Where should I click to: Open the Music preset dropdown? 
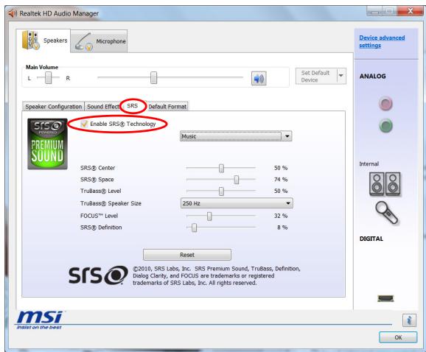point(236,136)
